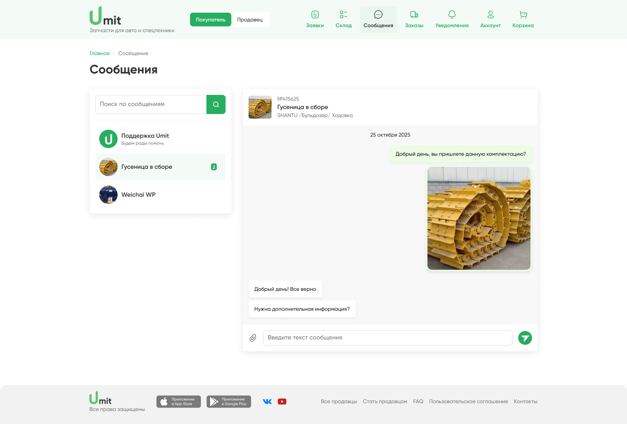Switch to Покупатель mode

211,20
